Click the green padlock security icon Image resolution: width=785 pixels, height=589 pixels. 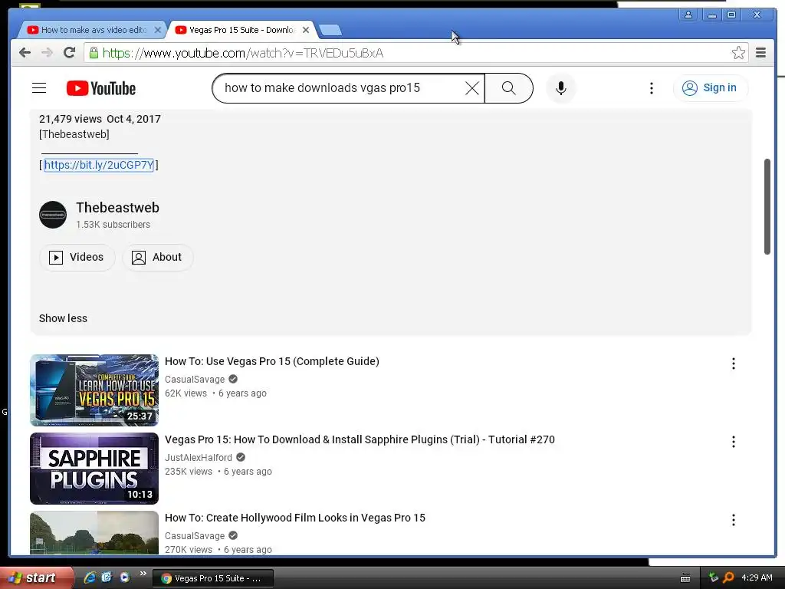click(94, 52)
